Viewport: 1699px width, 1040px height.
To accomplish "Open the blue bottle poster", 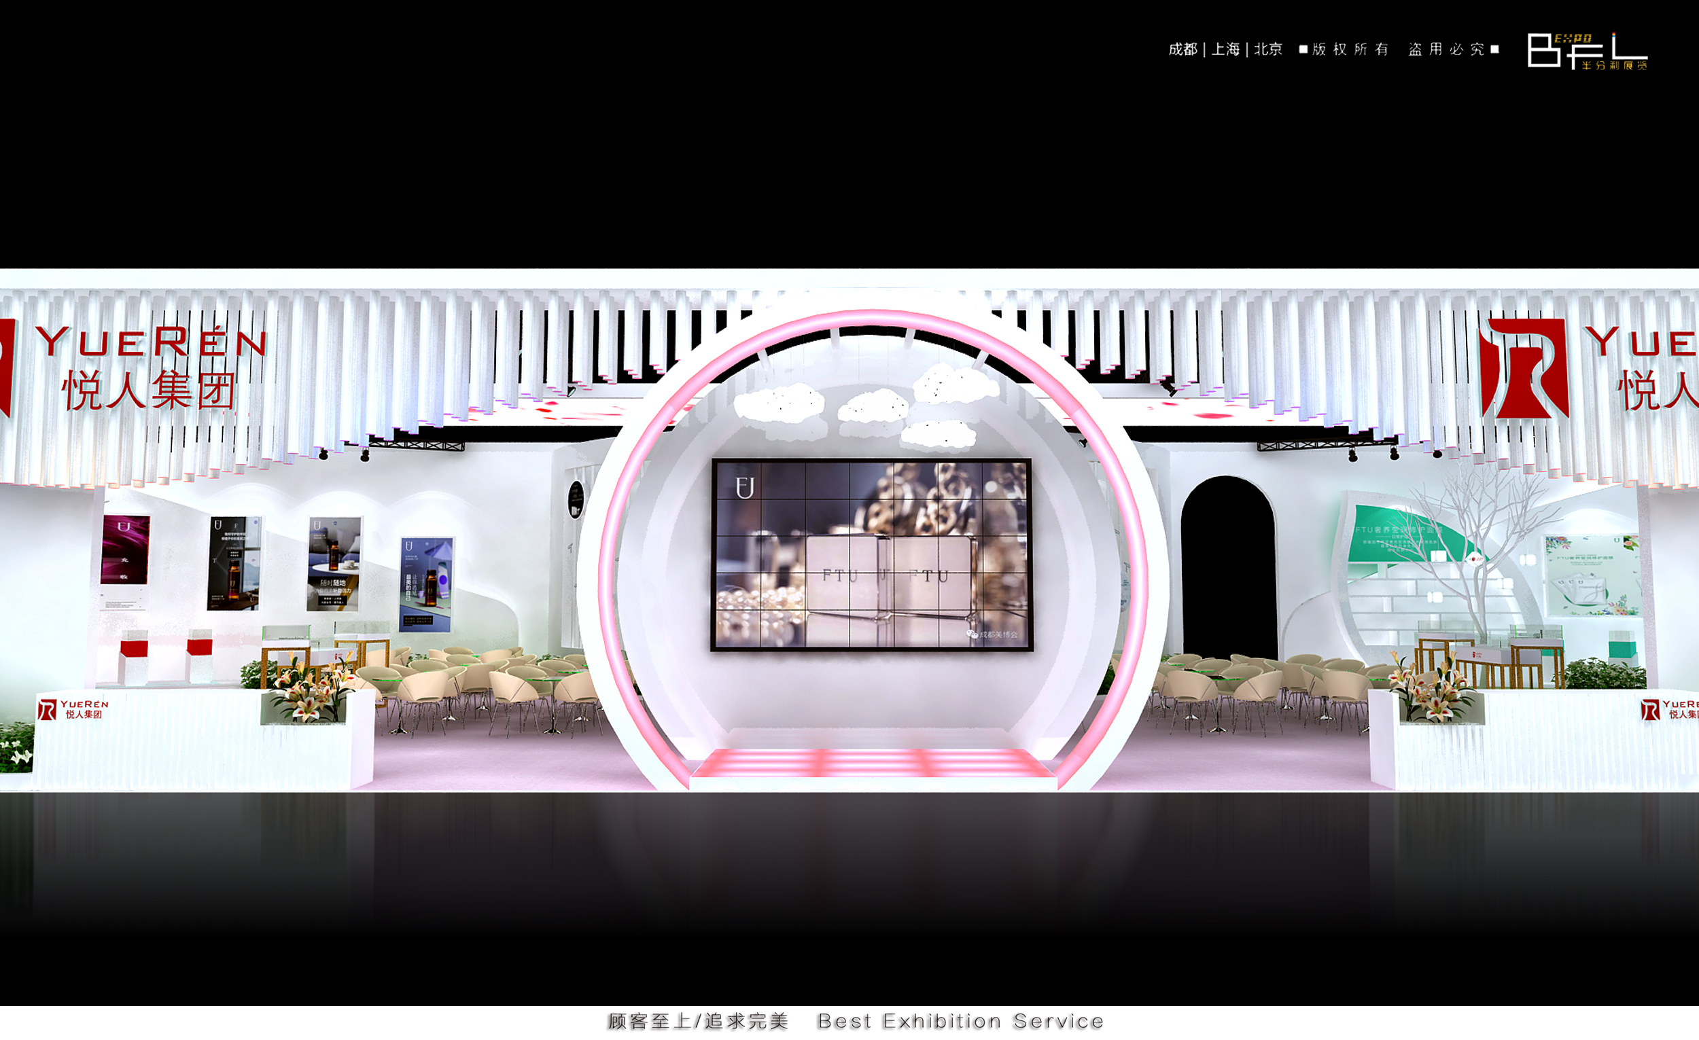I will pos(426,584).
